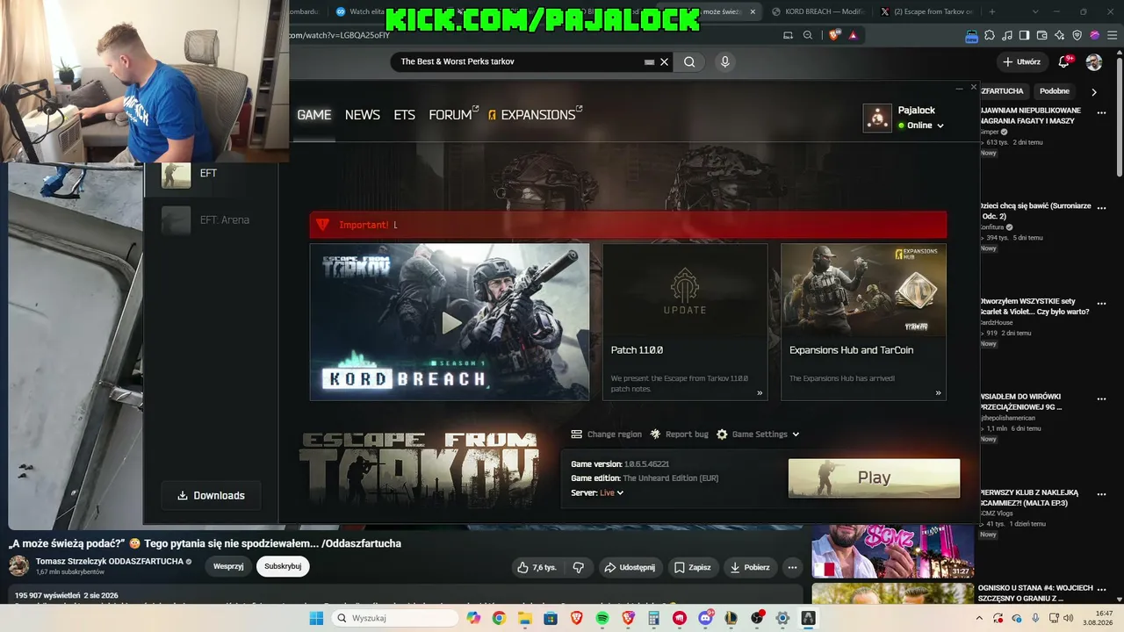Select EFT: Arena in the games sidebar
The height and width of the screenshot is (632, 1124).
(x=211, y=220)
